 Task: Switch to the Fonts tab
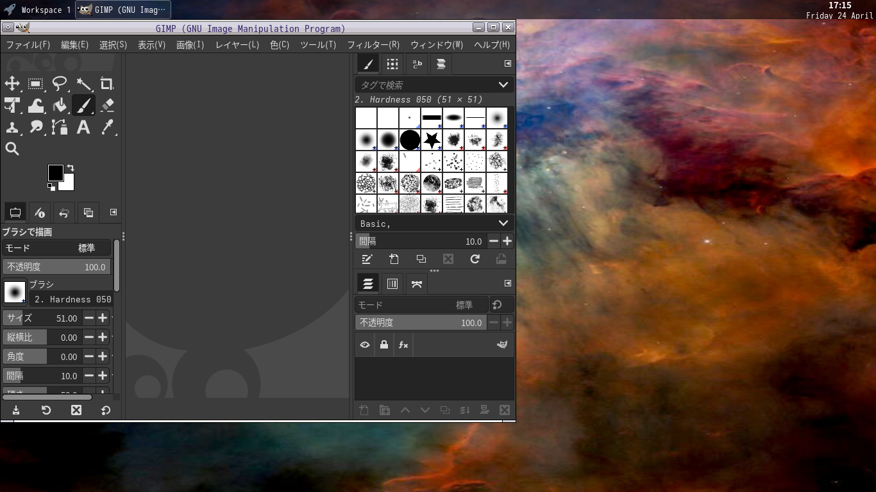tap(417, 64)
